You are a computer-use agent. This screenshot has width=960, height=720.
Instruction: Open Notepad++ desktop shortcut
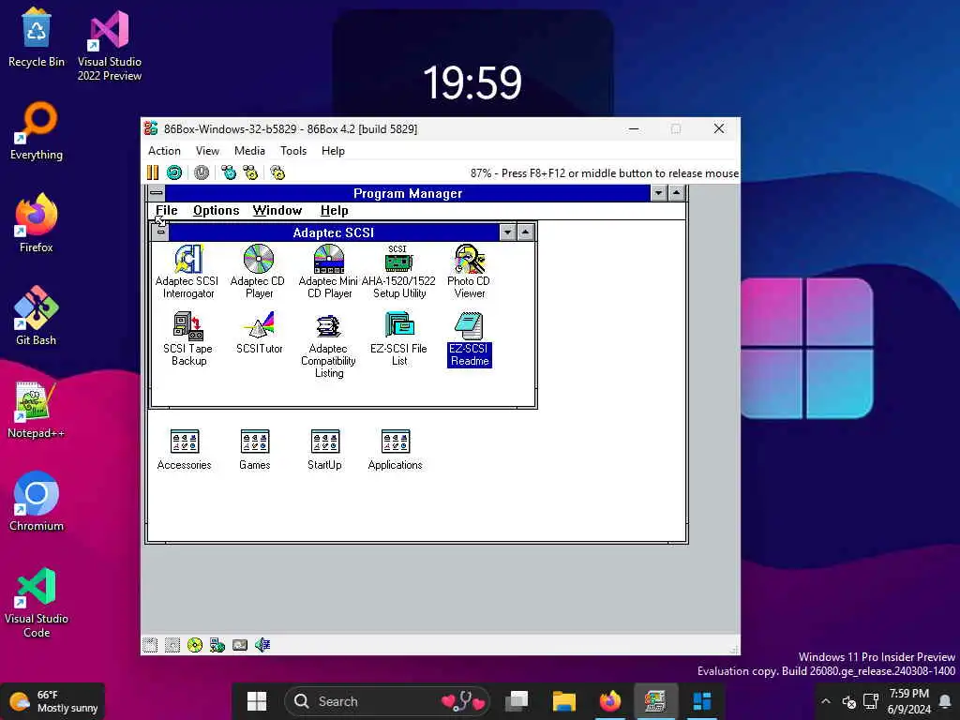[37, 409]
